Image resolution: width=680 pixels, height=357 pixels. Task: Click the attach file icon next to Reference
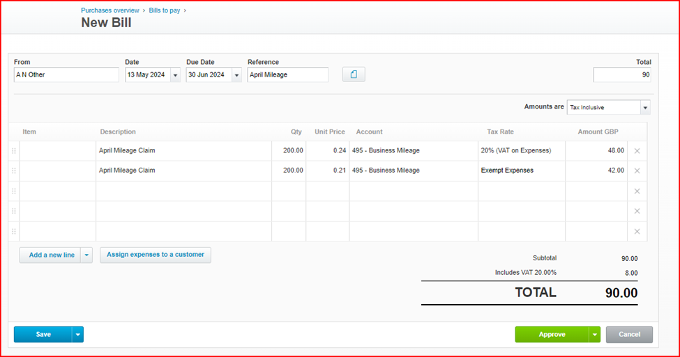pos(354,74)
